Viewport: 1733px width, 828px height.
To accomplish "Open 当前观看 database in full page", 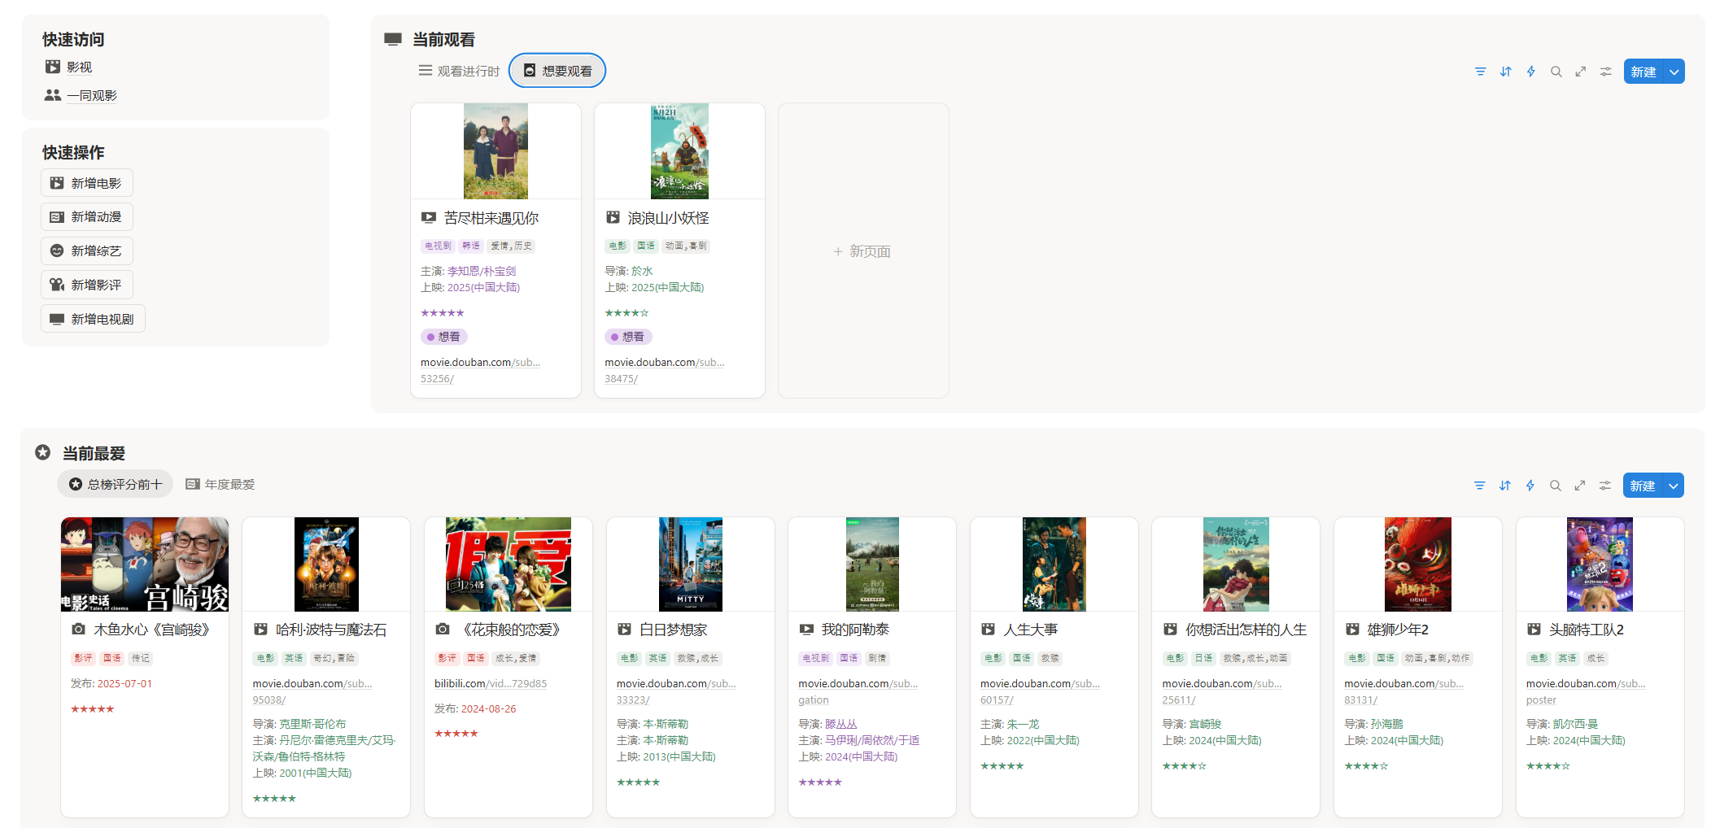I will coord(1580,72).
